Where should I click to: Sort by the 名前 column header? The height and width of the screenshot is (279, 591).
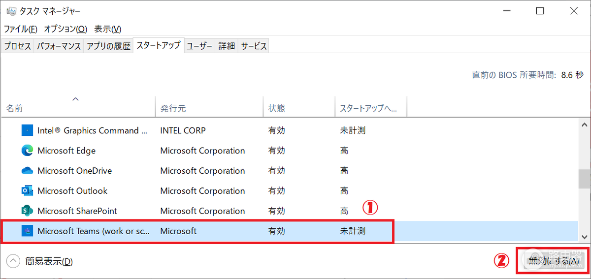(x=78, y=108)
